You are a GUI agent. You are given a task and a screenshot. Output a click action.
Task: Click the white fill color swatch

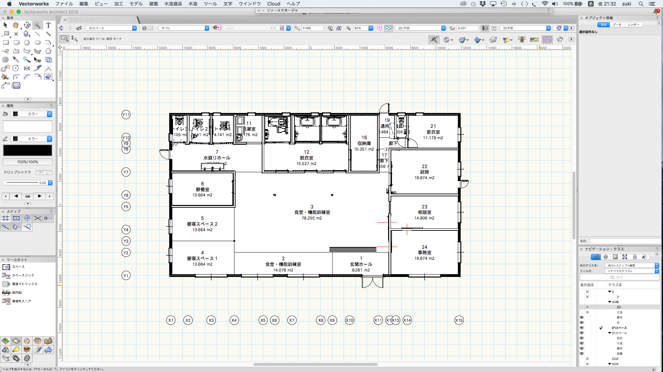pyautogui.click(x=28, y=126)
